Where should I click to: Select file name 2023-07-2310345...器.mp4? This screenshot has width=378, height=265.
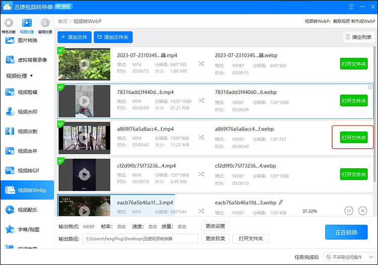pos(147,55)
